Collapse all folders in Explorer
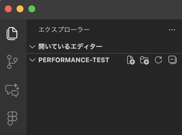This screenshot has height=135, width=182. click(x=172, y=60)
